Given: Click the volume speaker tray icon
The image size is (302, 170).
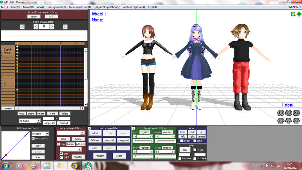Looking at the screenshot, I should coord(272,166).
